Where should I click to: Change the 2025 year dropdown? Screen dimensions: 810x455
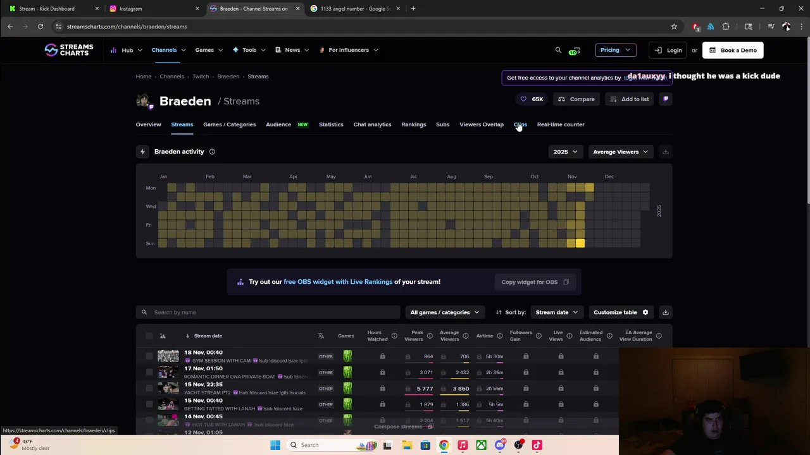tap(565, 152)
